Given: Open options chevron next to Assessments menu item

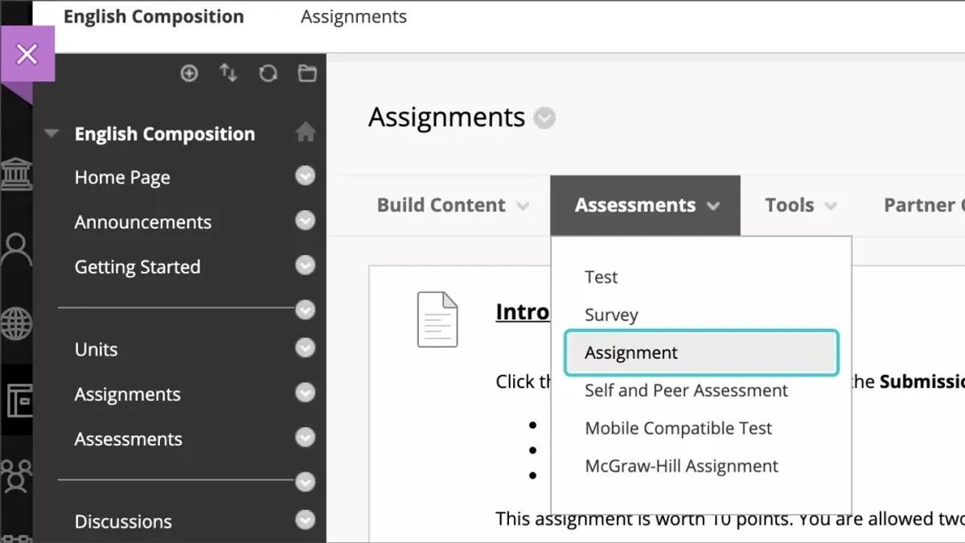Looking at the screenshot, I should 305,437.
